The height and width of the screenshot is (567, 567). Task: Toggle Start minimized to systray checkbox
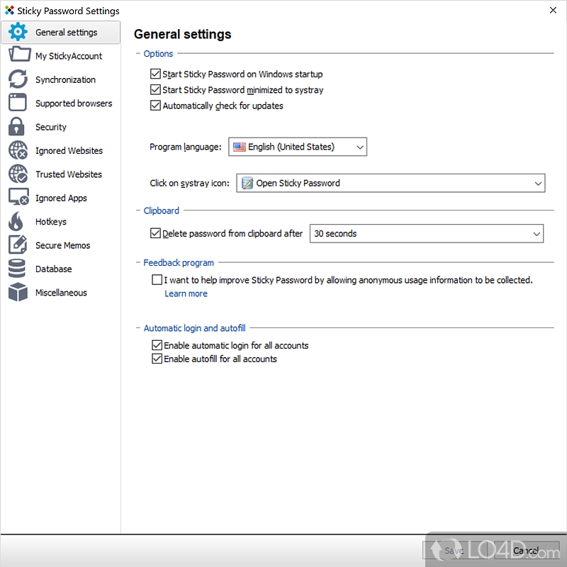click(155, 90)
